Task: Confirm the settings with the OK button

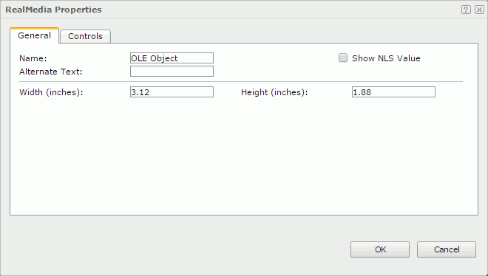Action: coord(380,249)
